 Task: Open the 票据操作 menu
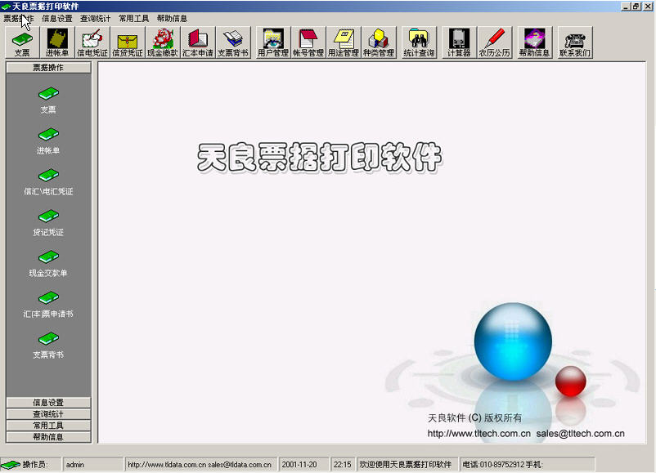tap(19, 19)
